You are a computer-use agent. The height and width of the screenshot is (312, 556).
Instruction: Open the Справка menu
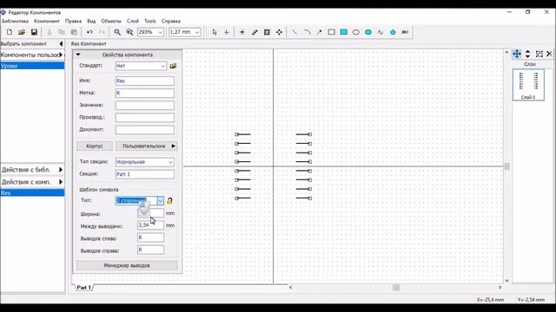(x=171, y=21)
